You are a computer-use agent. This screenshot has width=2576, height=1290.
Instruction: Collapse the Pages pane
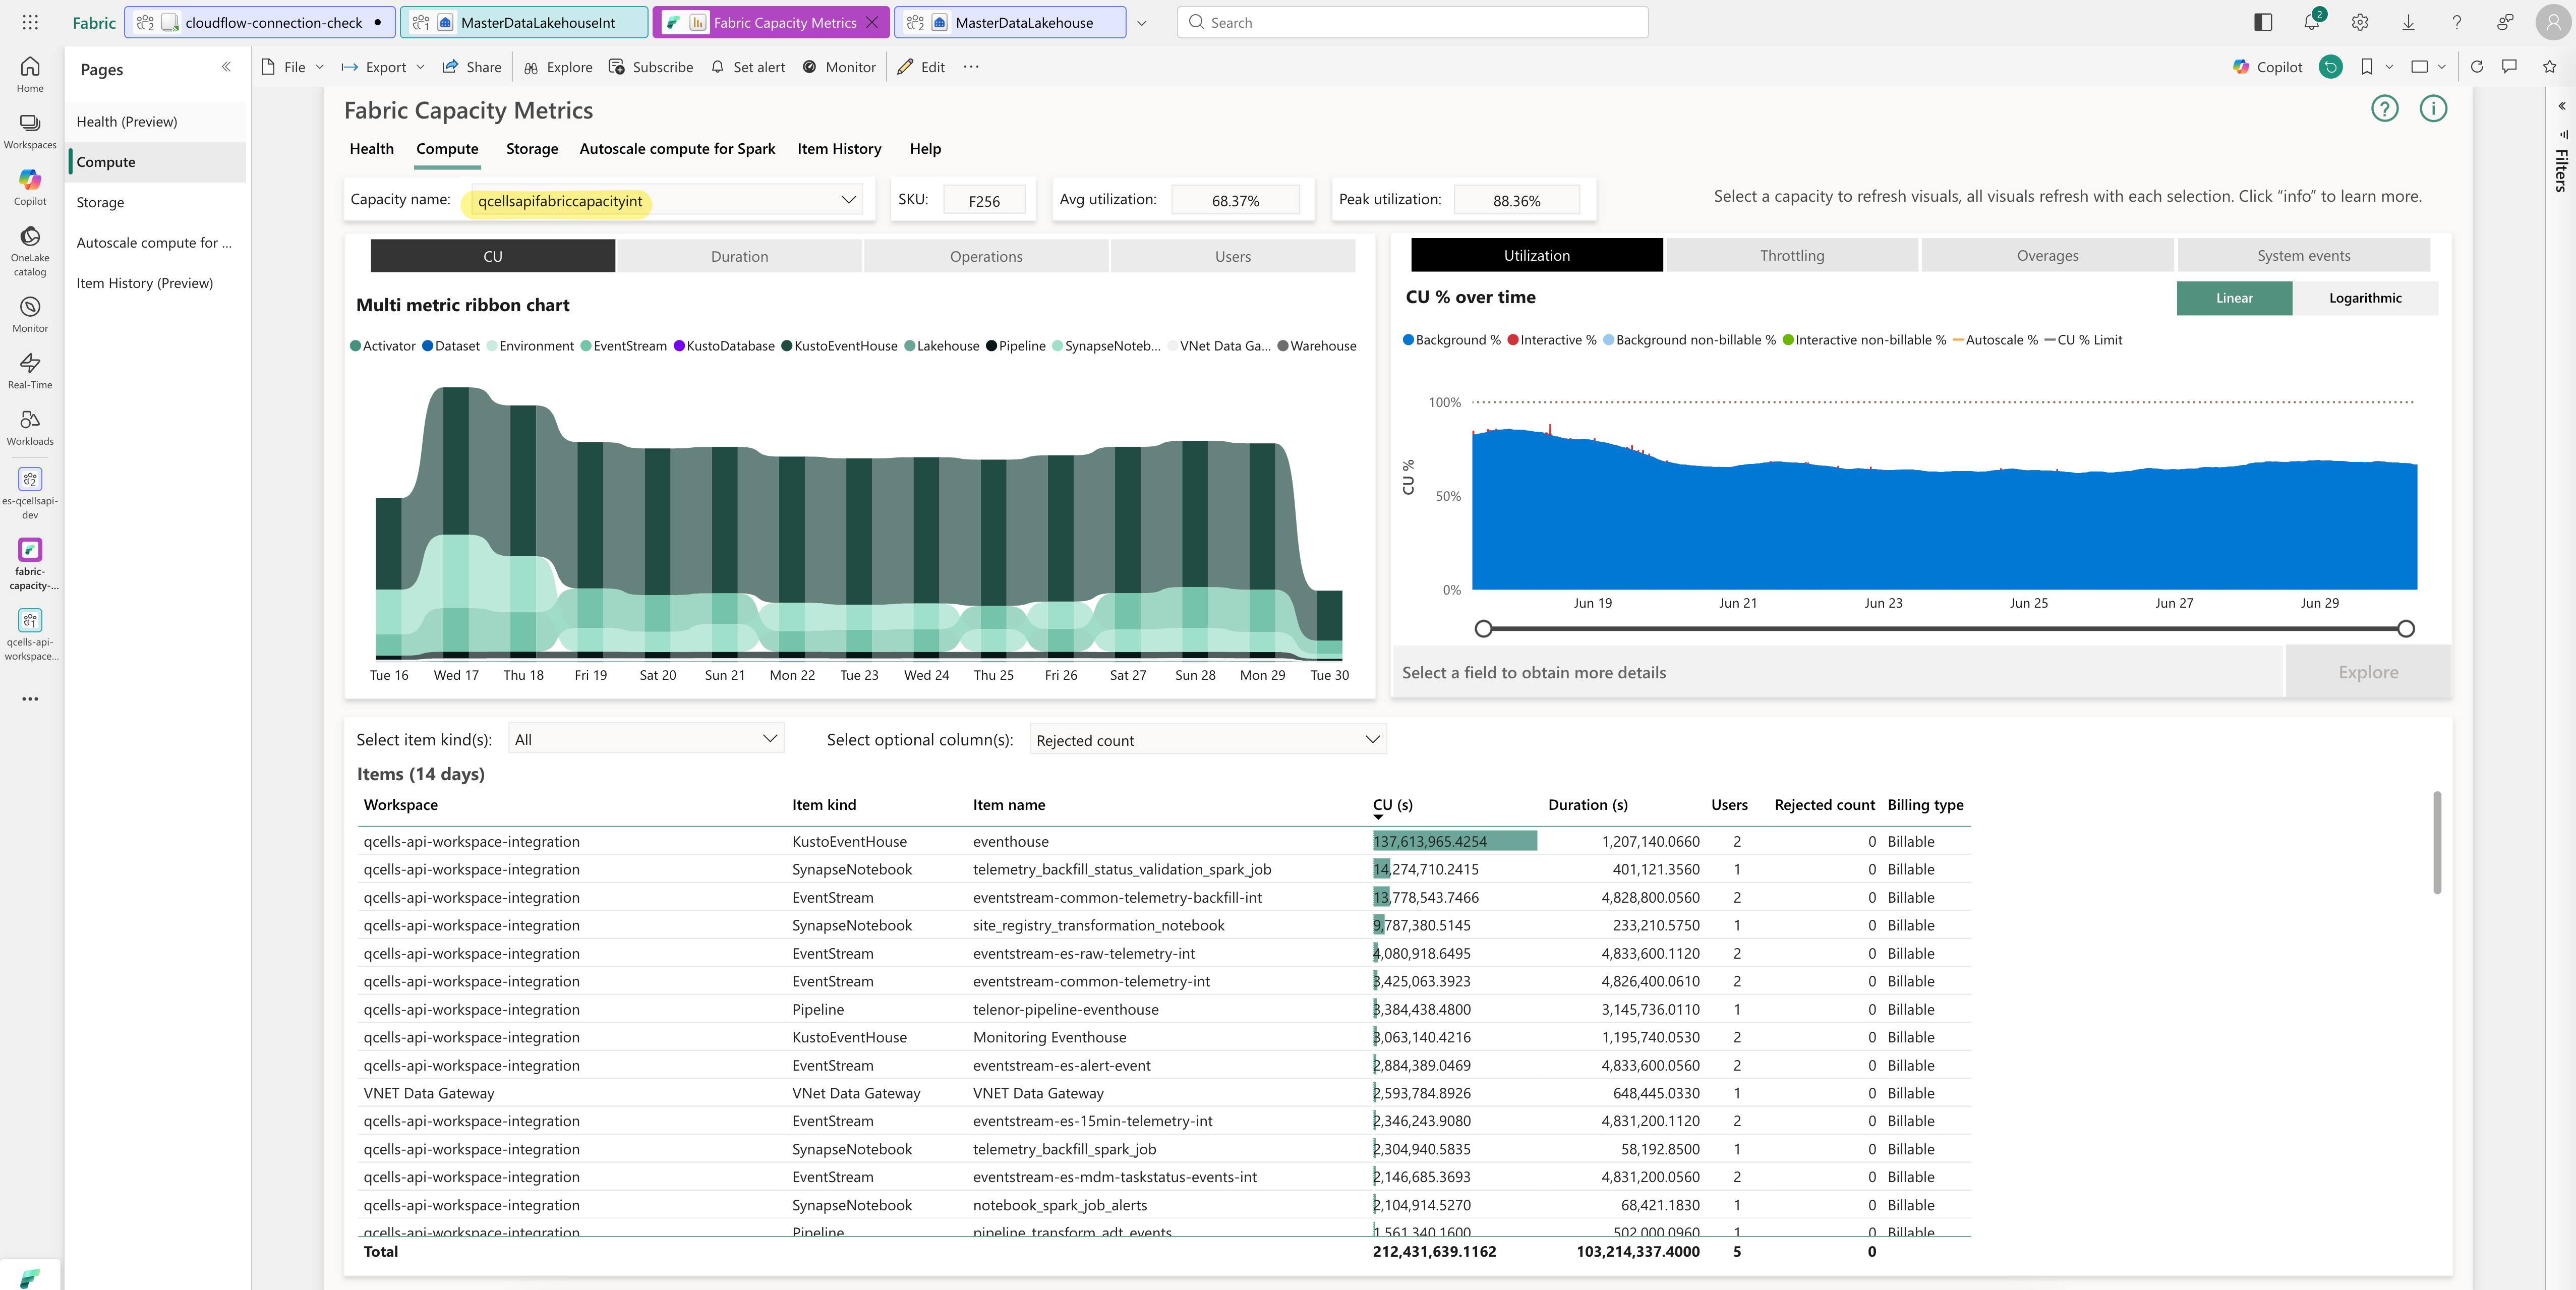[x=226, y=67]
